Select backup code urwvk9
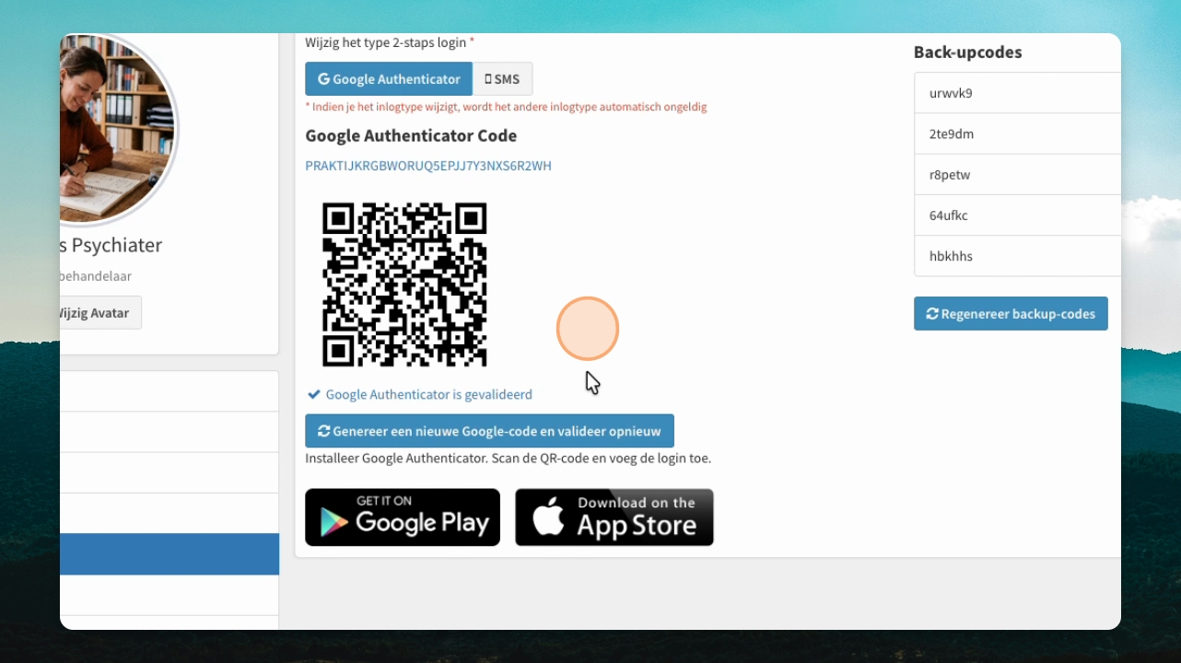 pyautogui.click(x=1018, y=93)
